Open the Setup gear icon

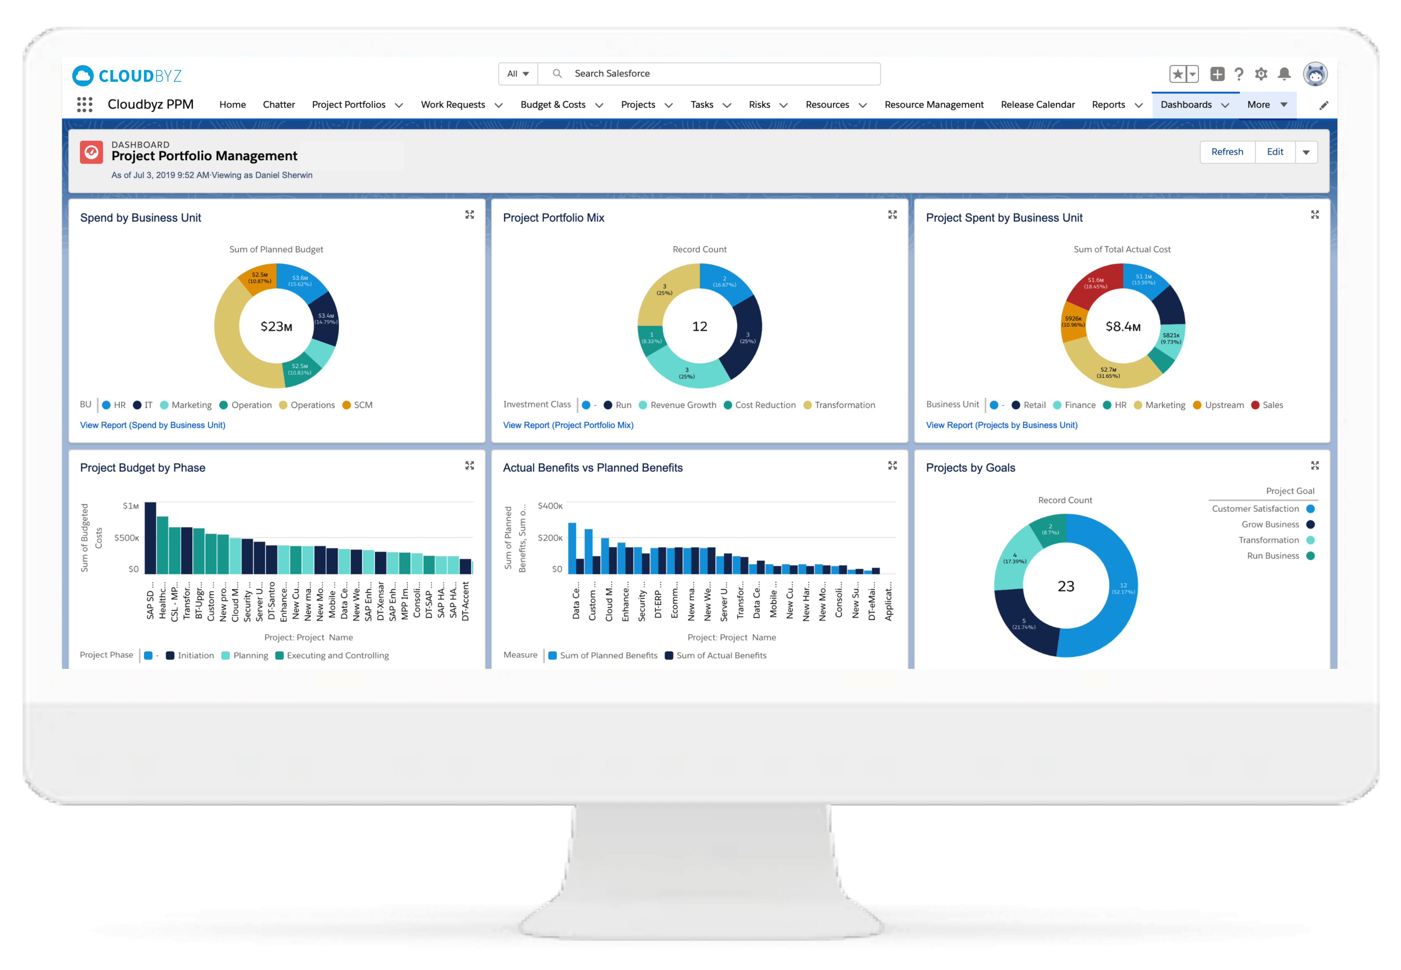click(x=1261, y=74)
